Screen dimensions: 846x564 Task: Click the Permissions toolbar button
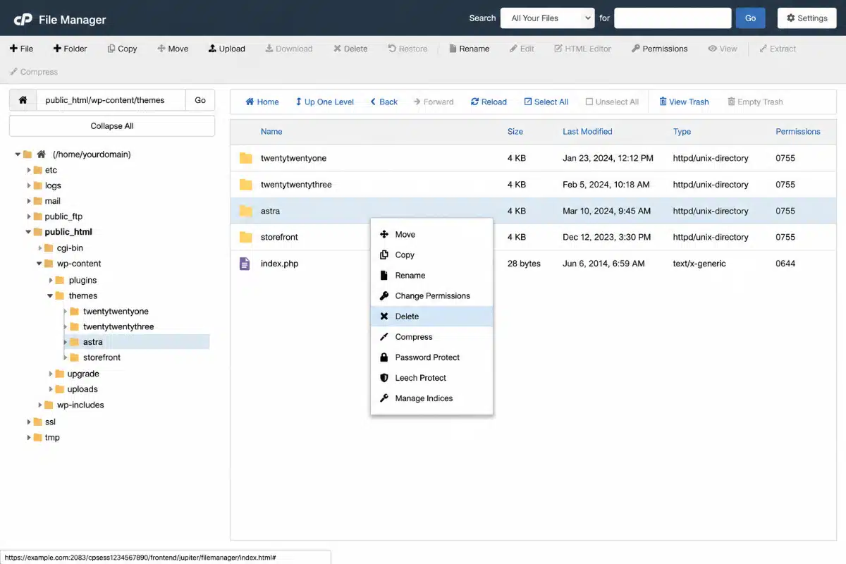[659, 49]
